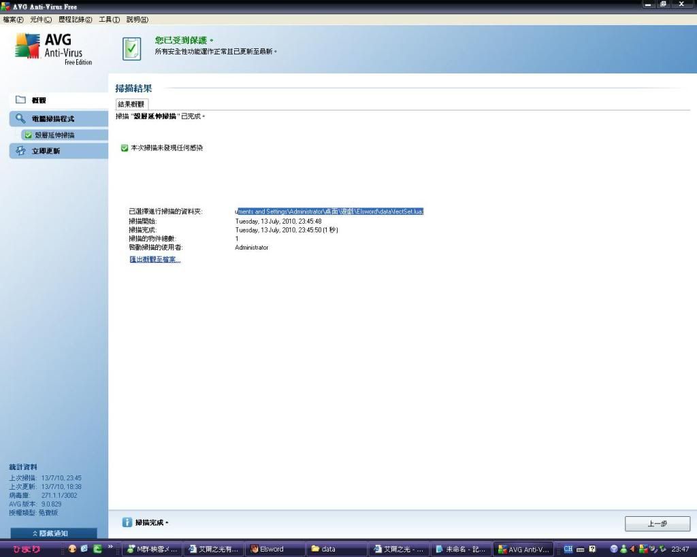Viewport: 697px width, 557px height.
Task: Open the 概觀 overview section
Action: (x=59, y=100)
